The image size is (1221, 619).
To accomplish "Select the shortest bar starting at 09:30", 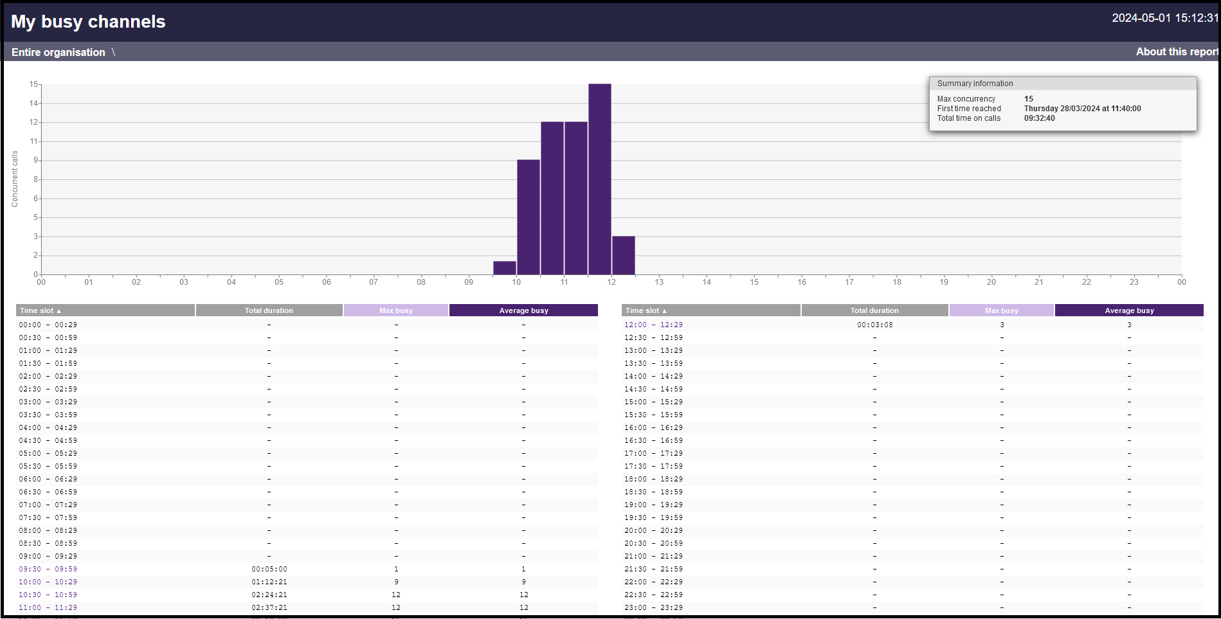I will 505,268.
